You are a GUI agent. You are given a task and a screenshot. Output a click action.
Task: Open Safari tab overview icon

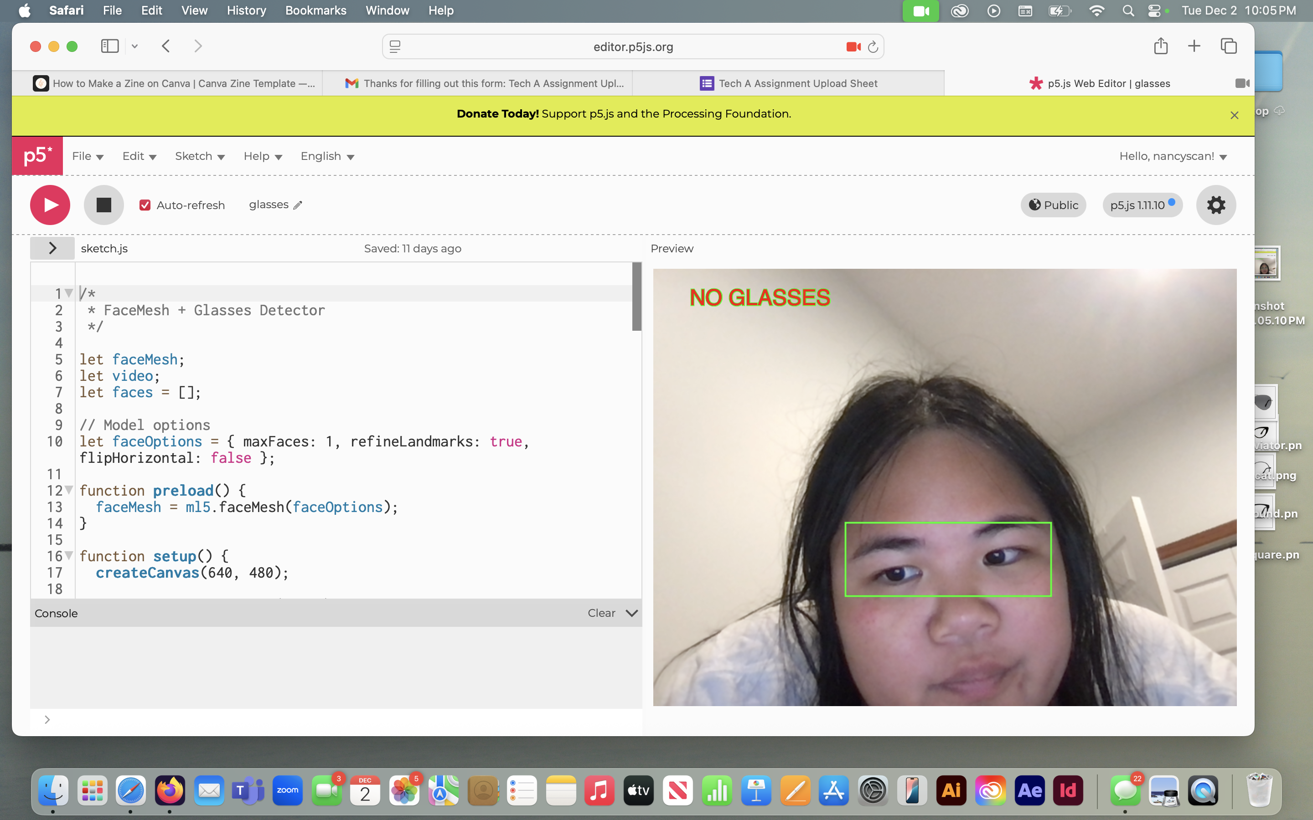click(x=1228, y=46)
